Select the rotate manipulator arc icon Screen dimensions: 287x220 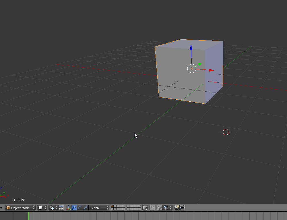click(80, 208)
